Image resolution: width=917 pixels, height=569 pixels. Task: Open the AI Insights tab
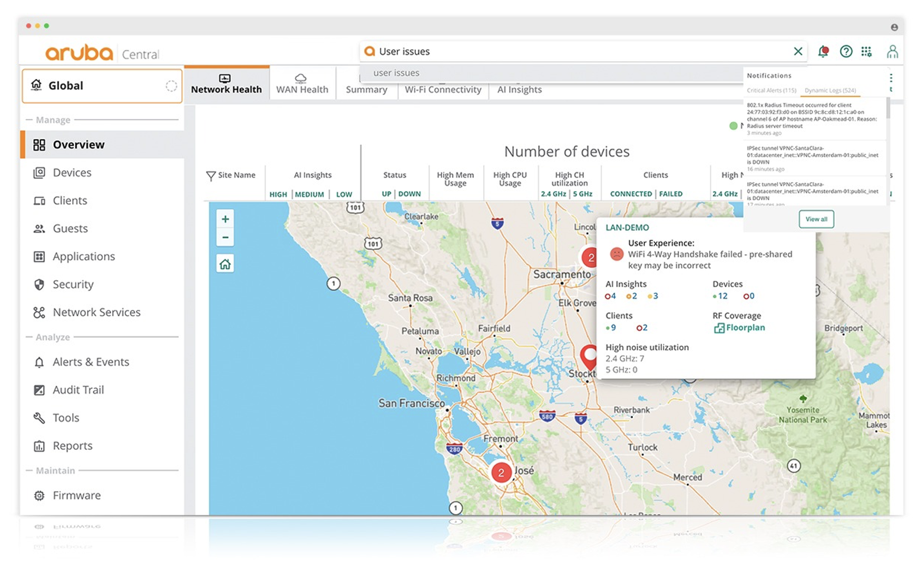click(x=519, y=90)
